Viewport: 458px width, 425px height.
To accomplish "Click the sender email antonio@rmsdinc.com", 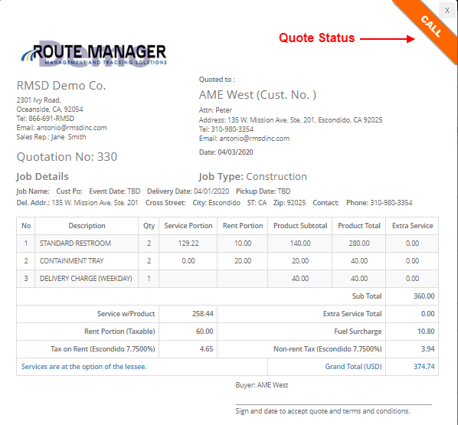I will (x=72, y=128).
